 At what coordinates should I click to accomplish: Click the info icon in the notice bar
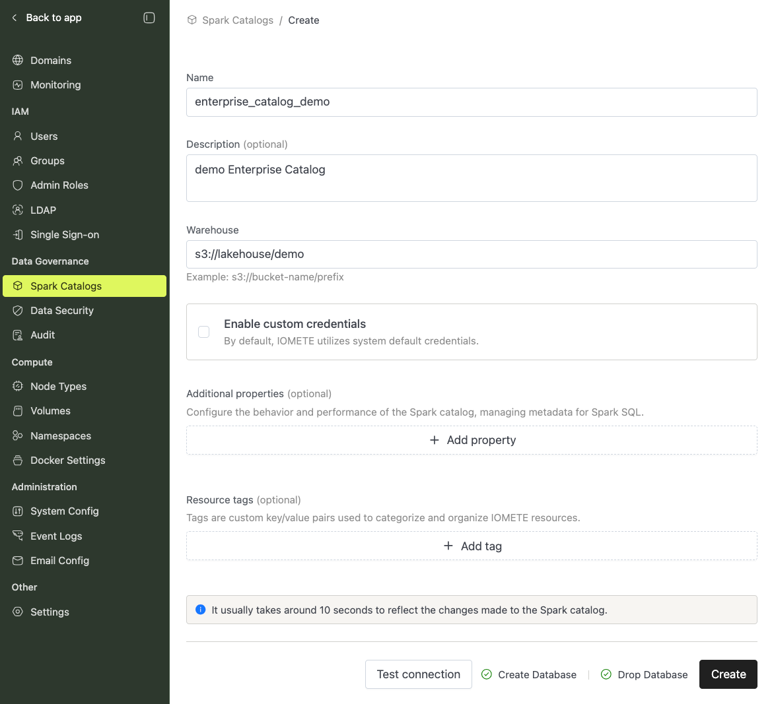click(x=200, y=609)
